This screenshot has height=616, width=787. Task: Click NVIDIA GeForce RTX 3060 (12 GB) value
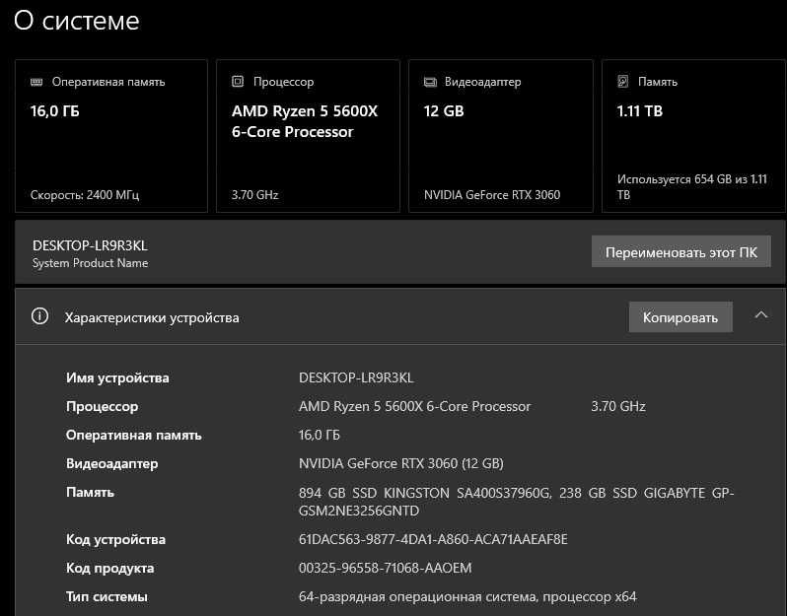[401, 463]
